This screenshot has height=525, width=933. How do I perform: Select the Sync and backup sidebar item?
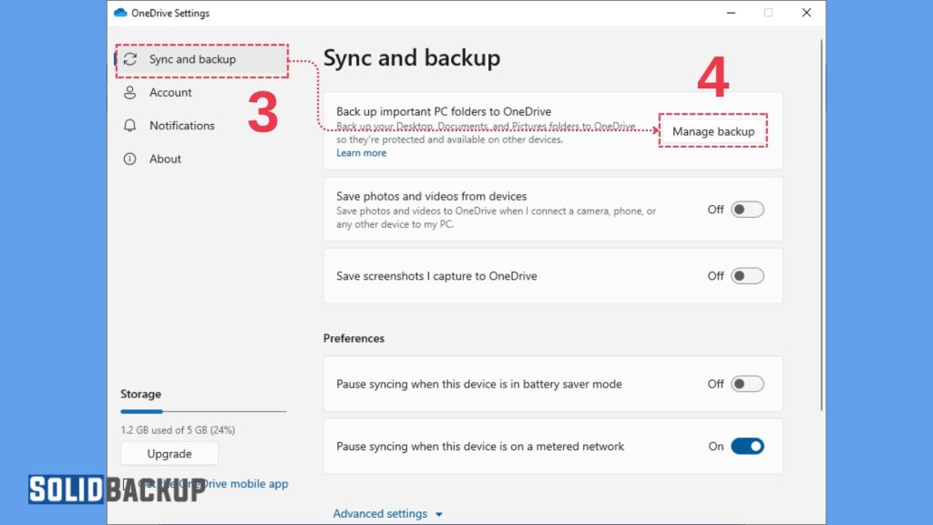coord(201,59)
